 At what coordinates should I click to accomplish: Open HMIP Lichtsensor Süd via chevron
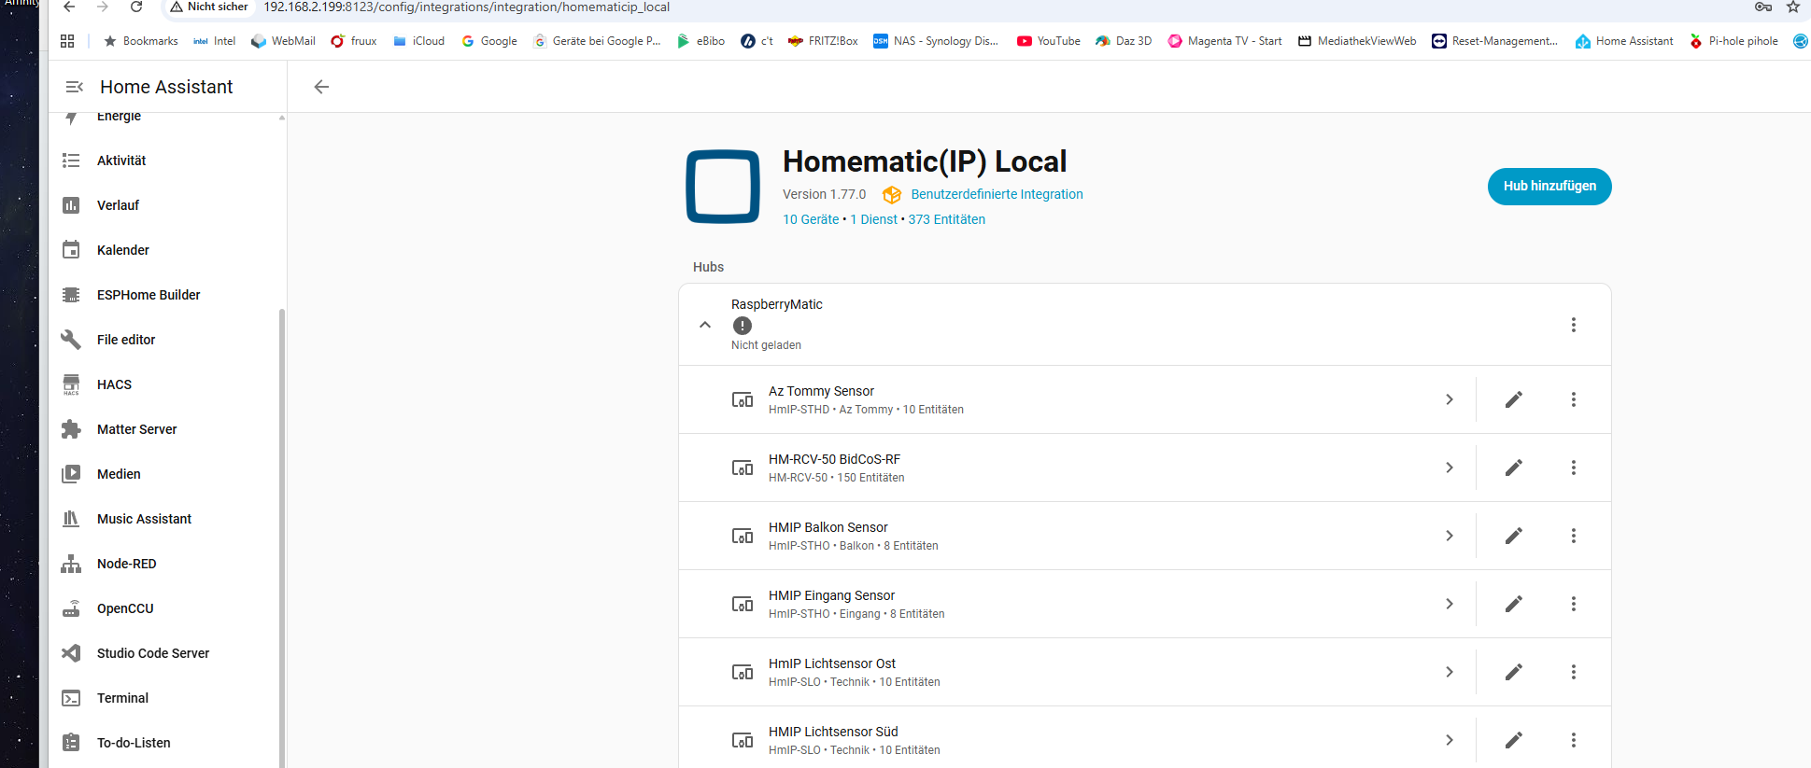(1449, 740)
